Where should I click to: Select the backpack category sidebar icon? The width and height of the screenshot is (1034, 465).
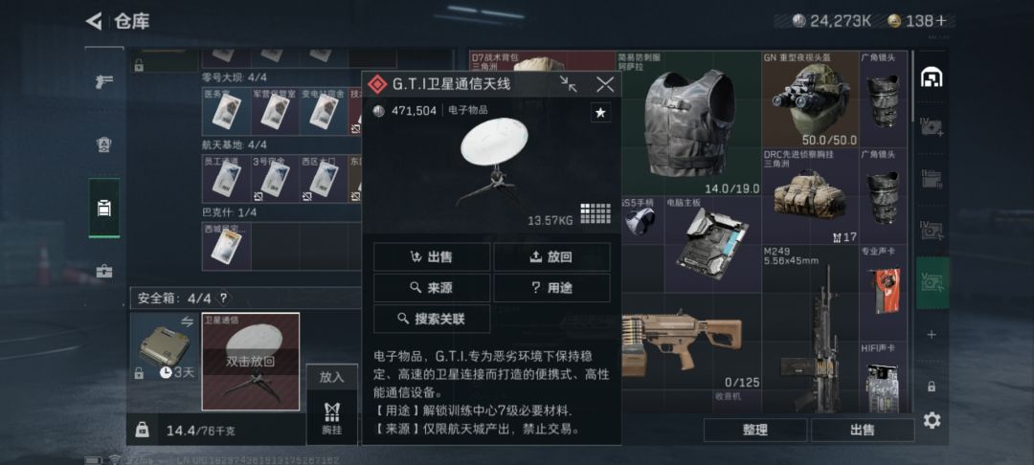[x=104, y=209]
